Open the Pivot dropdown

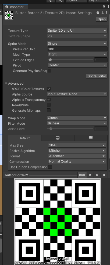coord(77,65)
